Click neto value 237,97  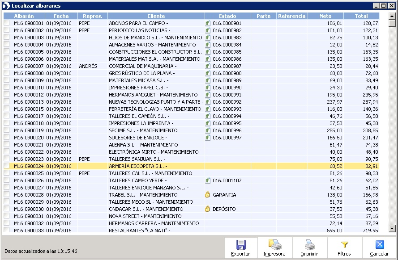pyautogui.click(x=334, y=102)
